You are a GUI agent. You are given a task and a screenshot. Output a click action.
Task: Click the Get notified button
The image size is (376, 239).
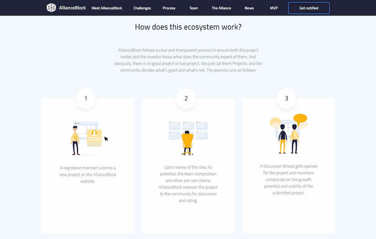(309, 8)
